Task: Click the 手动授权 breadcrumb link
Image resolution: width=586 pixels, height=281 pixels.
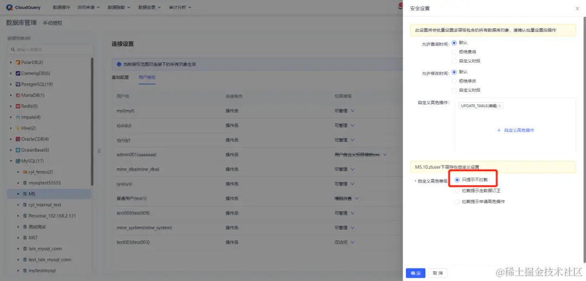Action: click(x=52, y=23)
